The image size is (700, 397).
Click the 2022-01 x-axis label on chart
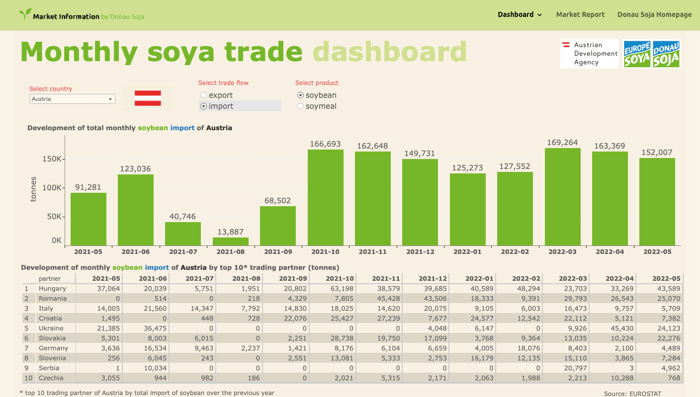(x=468, y=252)
